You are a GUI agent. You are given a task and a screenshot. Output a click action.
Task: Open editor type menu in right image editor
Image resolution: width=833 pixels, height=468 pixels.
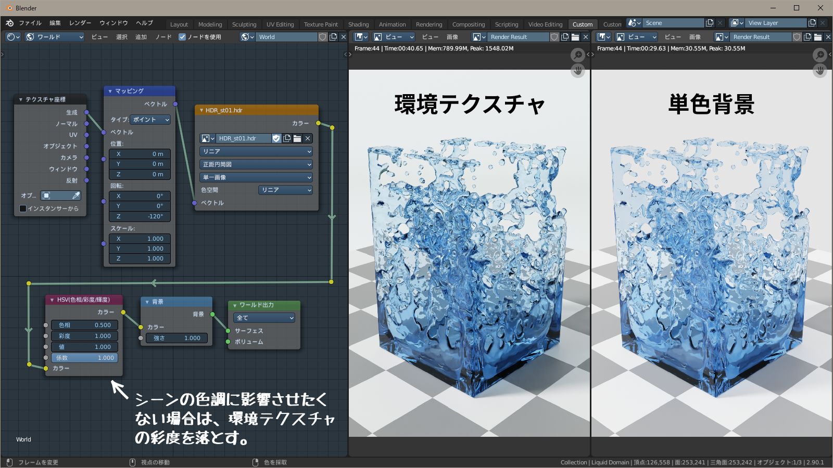603,37
